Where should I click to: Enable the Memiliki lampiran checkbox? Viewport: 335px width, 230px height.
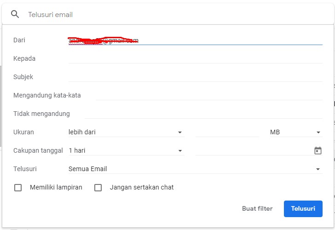tap(18, 188)
